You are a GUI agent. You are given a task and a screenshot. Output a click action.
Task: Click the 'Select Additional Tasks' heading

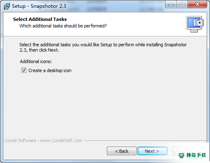[x=40, y=19]
